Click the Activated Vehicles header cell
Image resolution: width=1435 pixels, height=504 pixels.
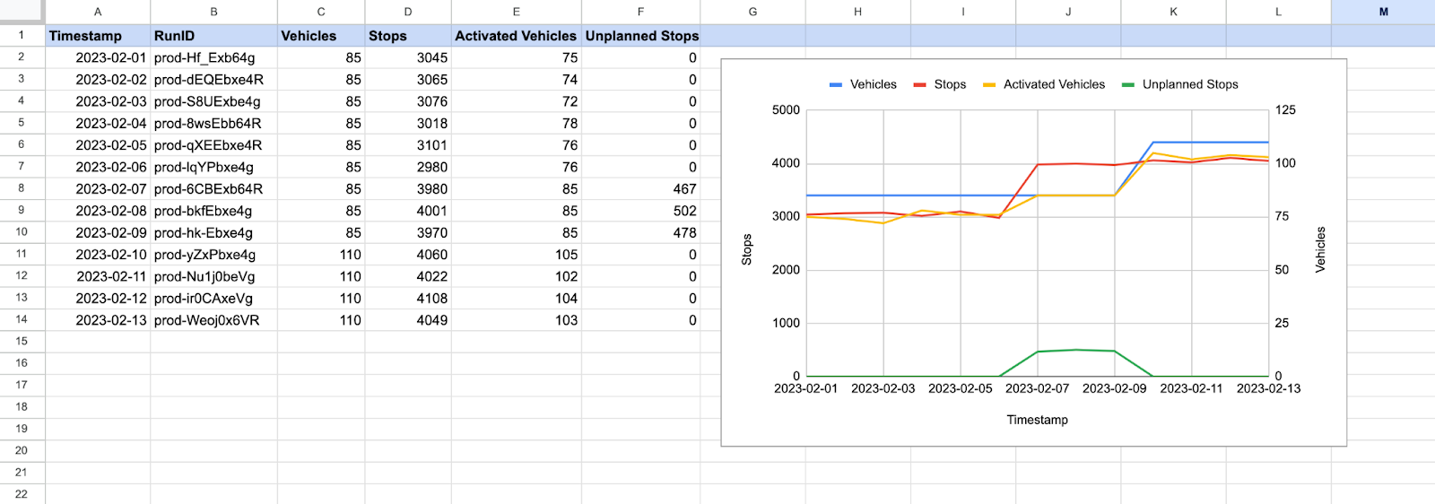click(x=517, y=36)
